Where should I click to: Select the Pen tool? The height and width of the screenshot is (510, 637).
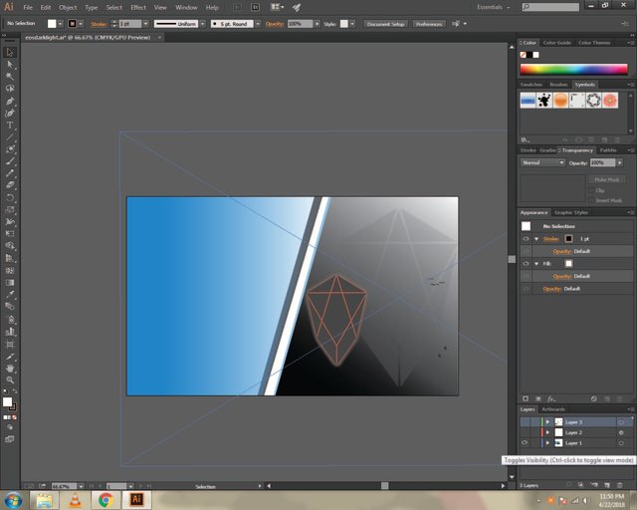(10, 101)
